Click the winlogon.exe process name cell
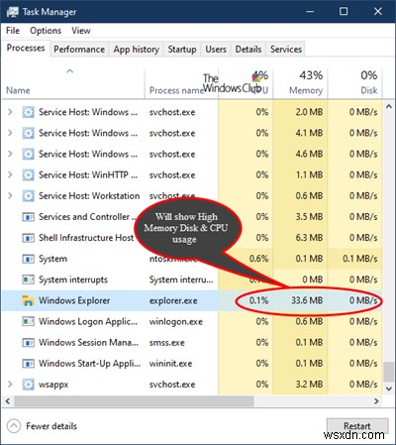Viewport: 396px width, 445px height. tap(176, 322)
